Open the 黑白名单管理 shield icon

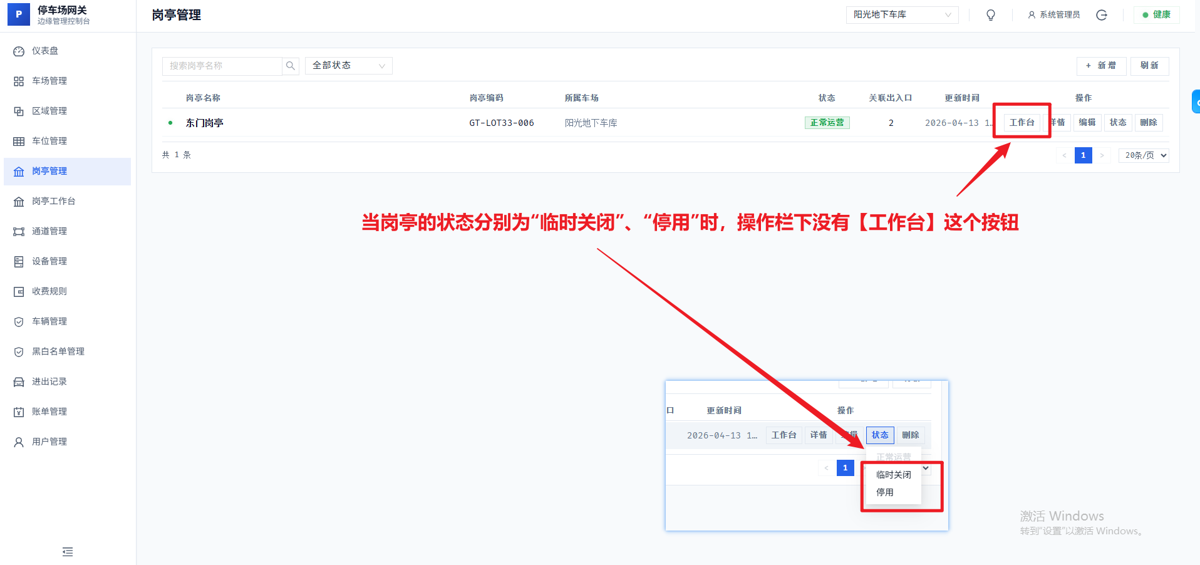tap(19, 351)
